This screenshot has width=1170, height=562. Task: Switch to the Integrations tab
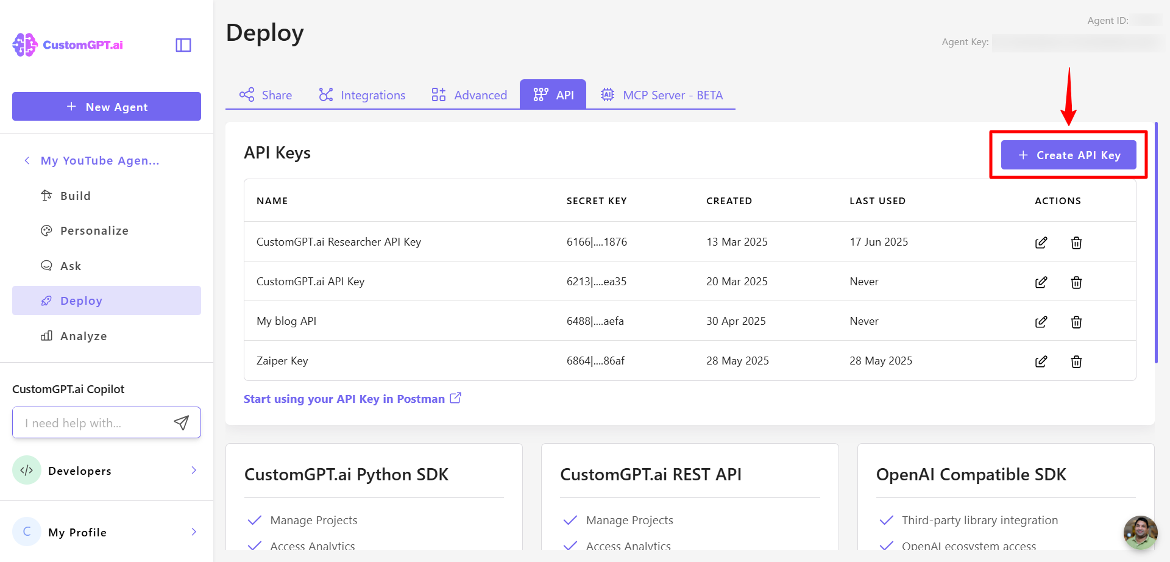pyautogui.click(x=362, y=95)
